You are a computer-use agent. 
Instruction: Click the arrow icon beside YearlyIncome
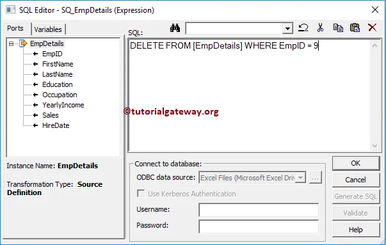point(35,105)
